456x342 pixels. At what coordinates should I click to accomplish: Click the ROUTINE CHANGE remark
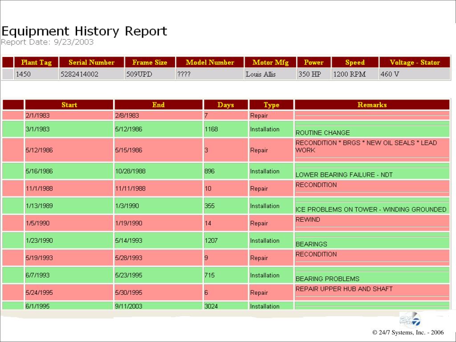(322, 133)
